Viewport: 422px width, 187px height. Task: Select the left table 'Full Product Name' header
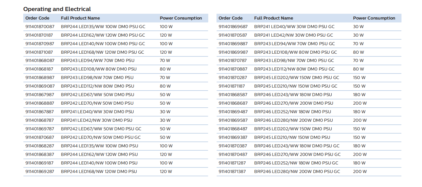[x=80, y=18]
